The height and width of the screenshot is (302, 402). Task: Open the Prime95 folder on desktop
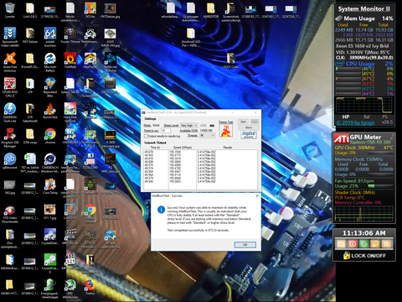(30, 60)
